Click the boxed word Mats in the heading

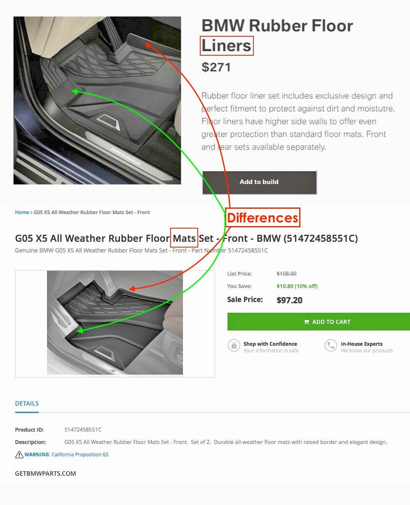point(184,238)
